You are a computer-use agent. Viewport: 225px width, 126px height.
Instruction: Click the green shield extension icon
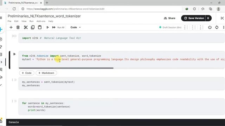187,9
